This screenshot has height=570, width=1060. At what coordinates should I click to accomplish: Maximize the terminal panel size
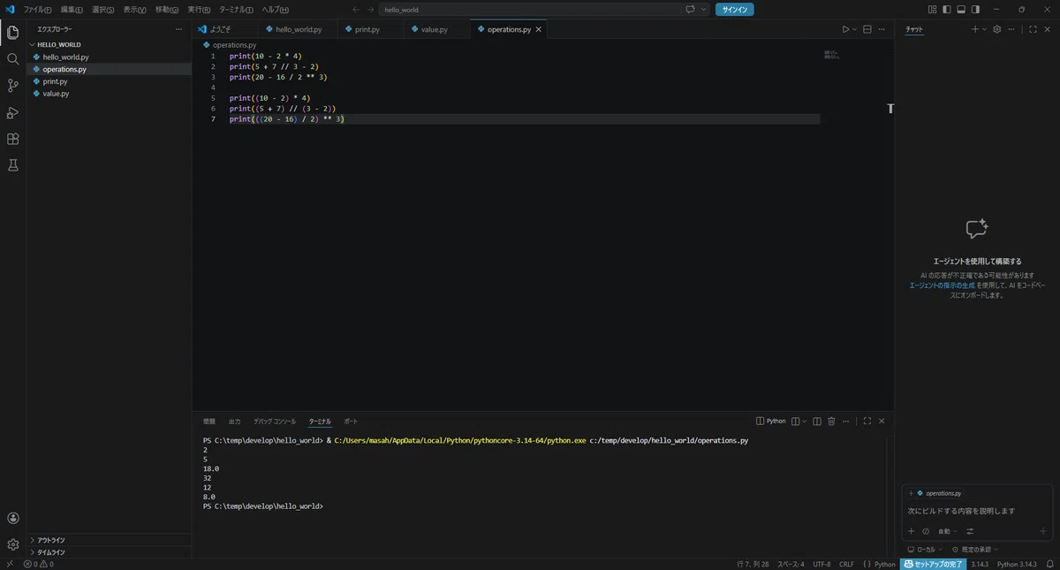point(867,422)
